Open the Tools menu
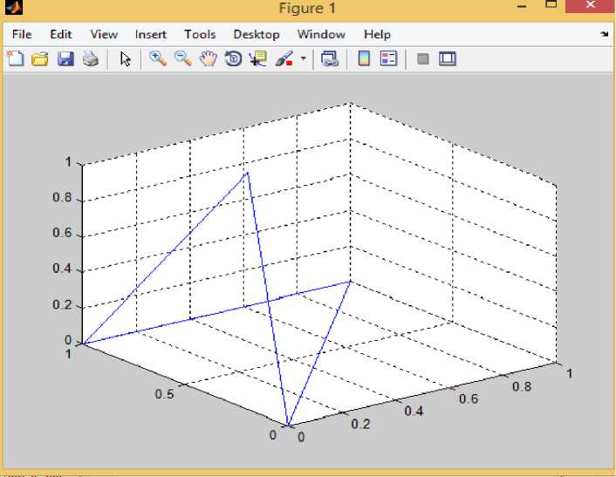The image size is (616, 477). (x=200, y=35)
